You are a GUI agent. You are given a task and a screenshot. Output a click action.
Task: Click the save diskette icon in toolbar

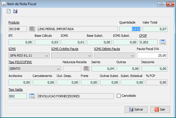15,11
